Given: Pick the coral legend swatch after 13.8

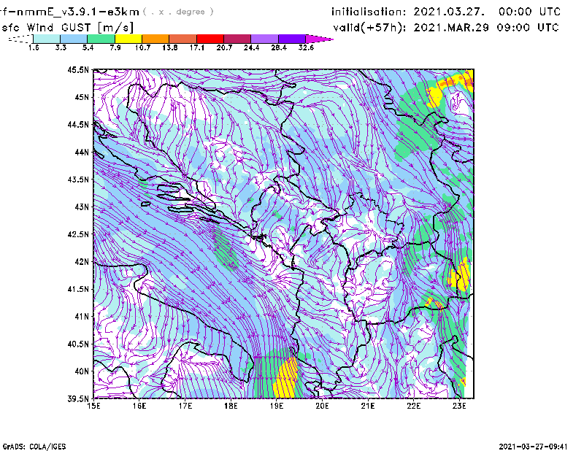Looking at the screenshot, I should point(183,39).
